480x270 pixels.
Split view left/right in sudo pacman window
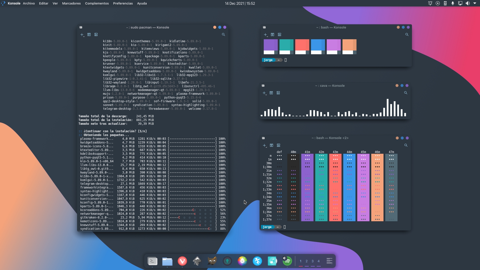tap(89, 34)
